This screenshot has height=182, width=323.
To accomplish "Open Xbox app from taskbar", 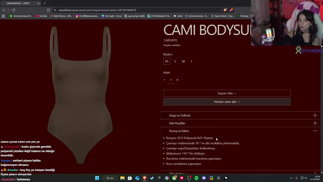I will pos(174,178).
